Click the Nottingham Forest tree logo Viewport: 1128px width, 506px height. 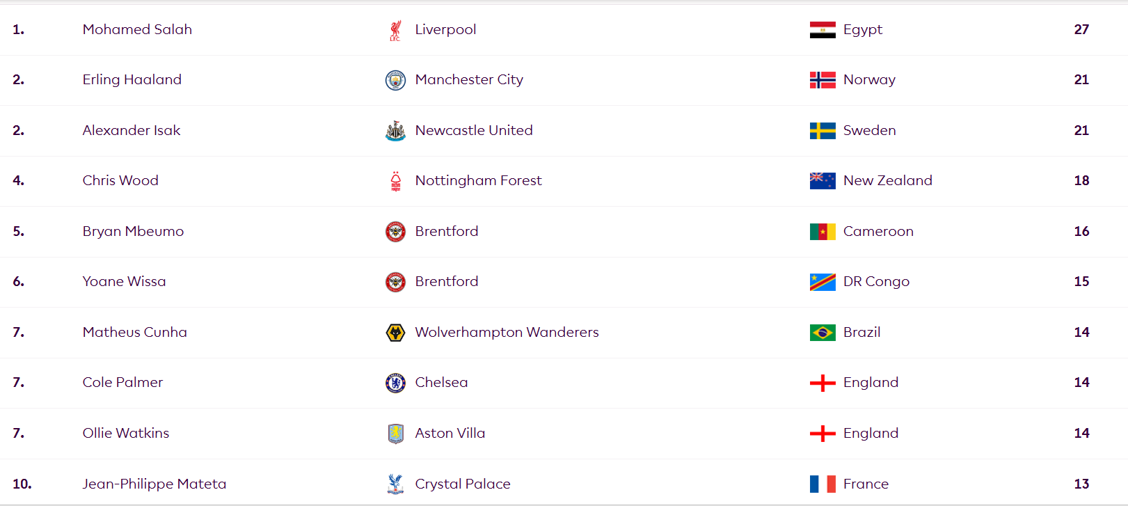395,181
